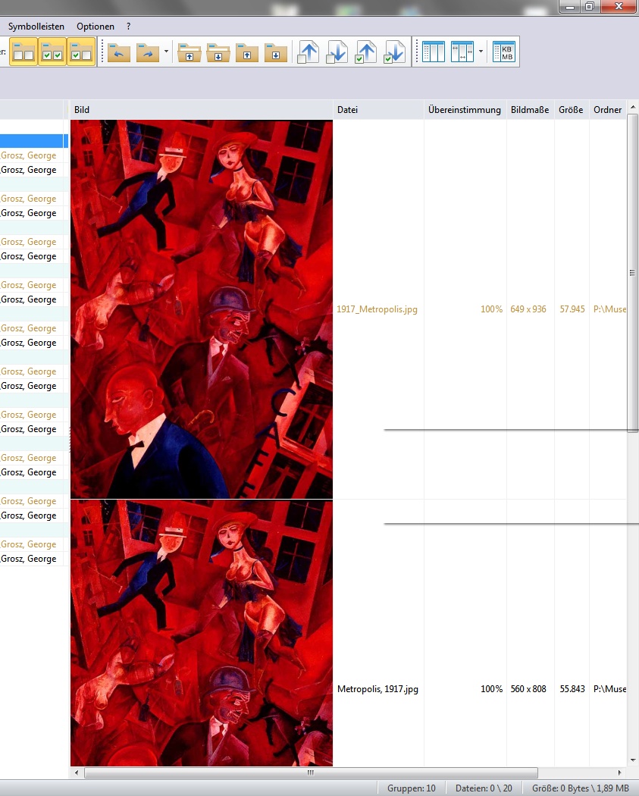Sort by the Übereinstimmung column header
The width and height of the screenshot is (639, 796).
click(464, 110)
